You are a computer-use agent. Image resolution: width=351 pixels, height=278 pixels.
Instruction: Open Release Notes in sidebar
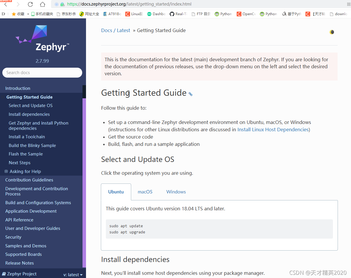20,263
